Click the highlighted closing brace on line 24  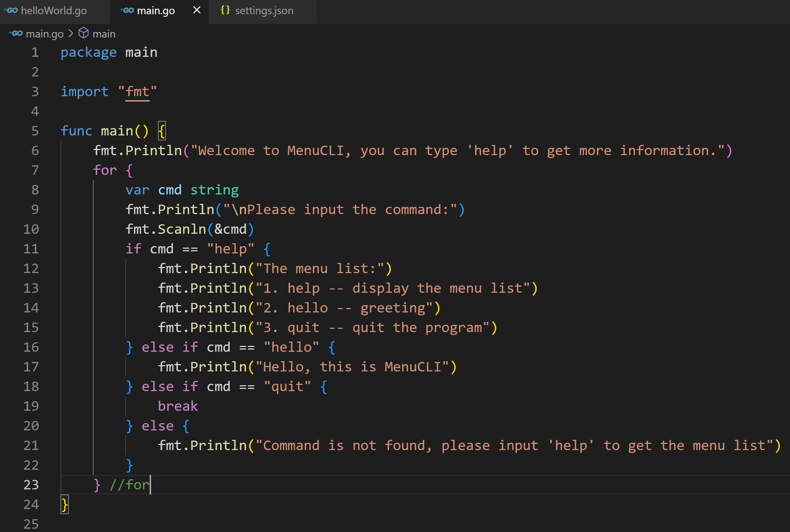pyautogui.click(x=64, y=504)
